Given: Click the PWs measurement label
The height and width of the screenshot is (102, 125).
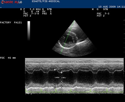Looking at the screenshot, I should tap(63, 85).
